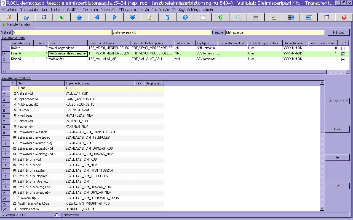Click the pencil edit note icon

tap(150, 17)
